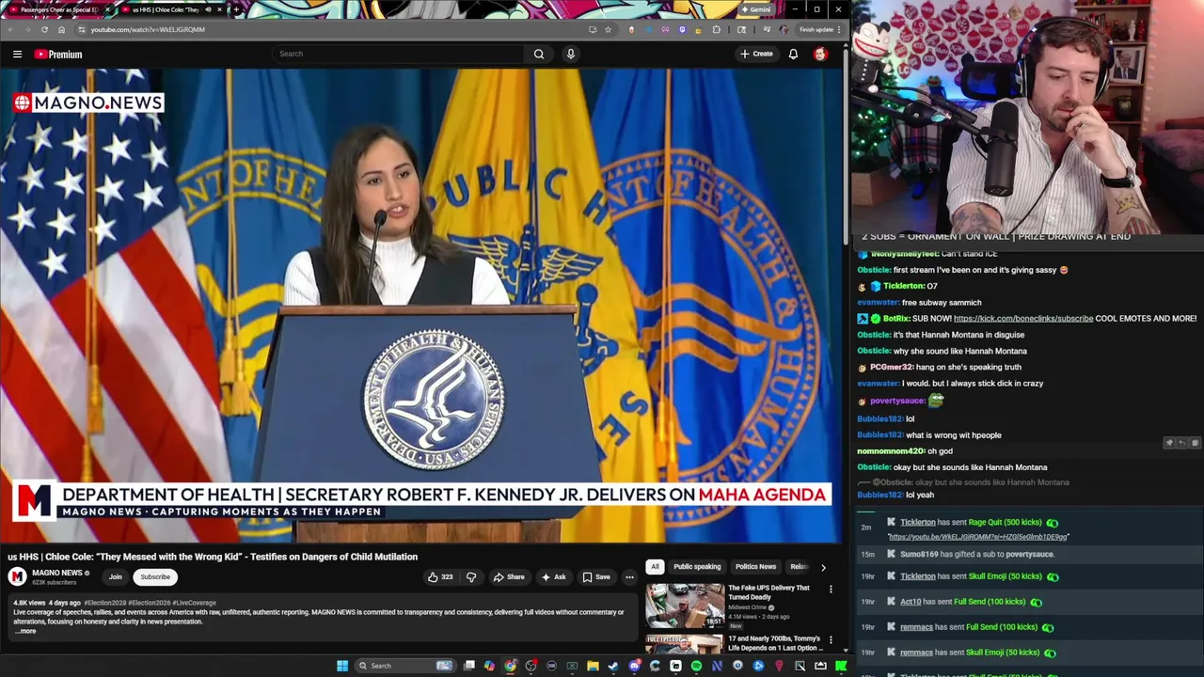This screenshot has height=677, width=1204.
Task: Open The Fake UPS Delivery thumbnail
Action: pyautogui.click(x=684, y=606)
